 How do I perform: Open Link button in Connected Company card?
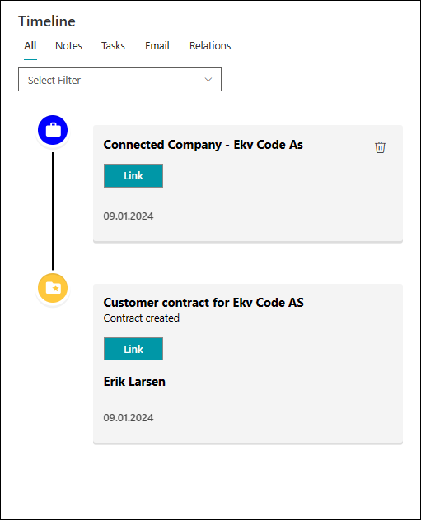[133, 176]
